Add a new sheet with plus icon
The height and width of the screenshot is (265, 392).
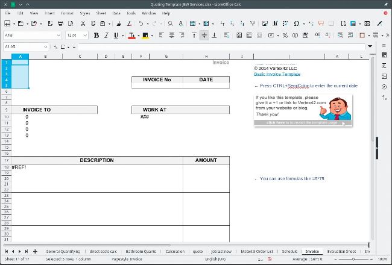[x=35, y=251]
